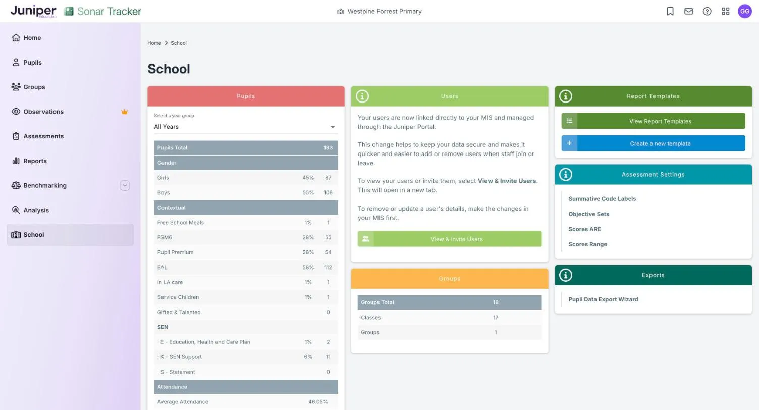The image size is (759, 410).
Task: Click View Report Templates button
Action: [654, 121]
